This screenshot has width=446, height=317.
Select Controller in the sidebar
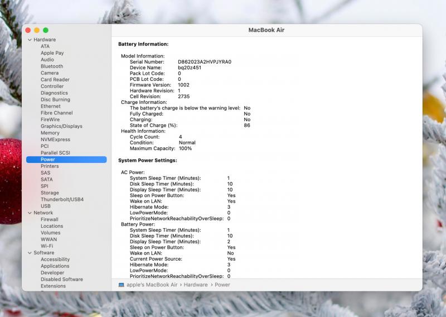tap(52, 86)
